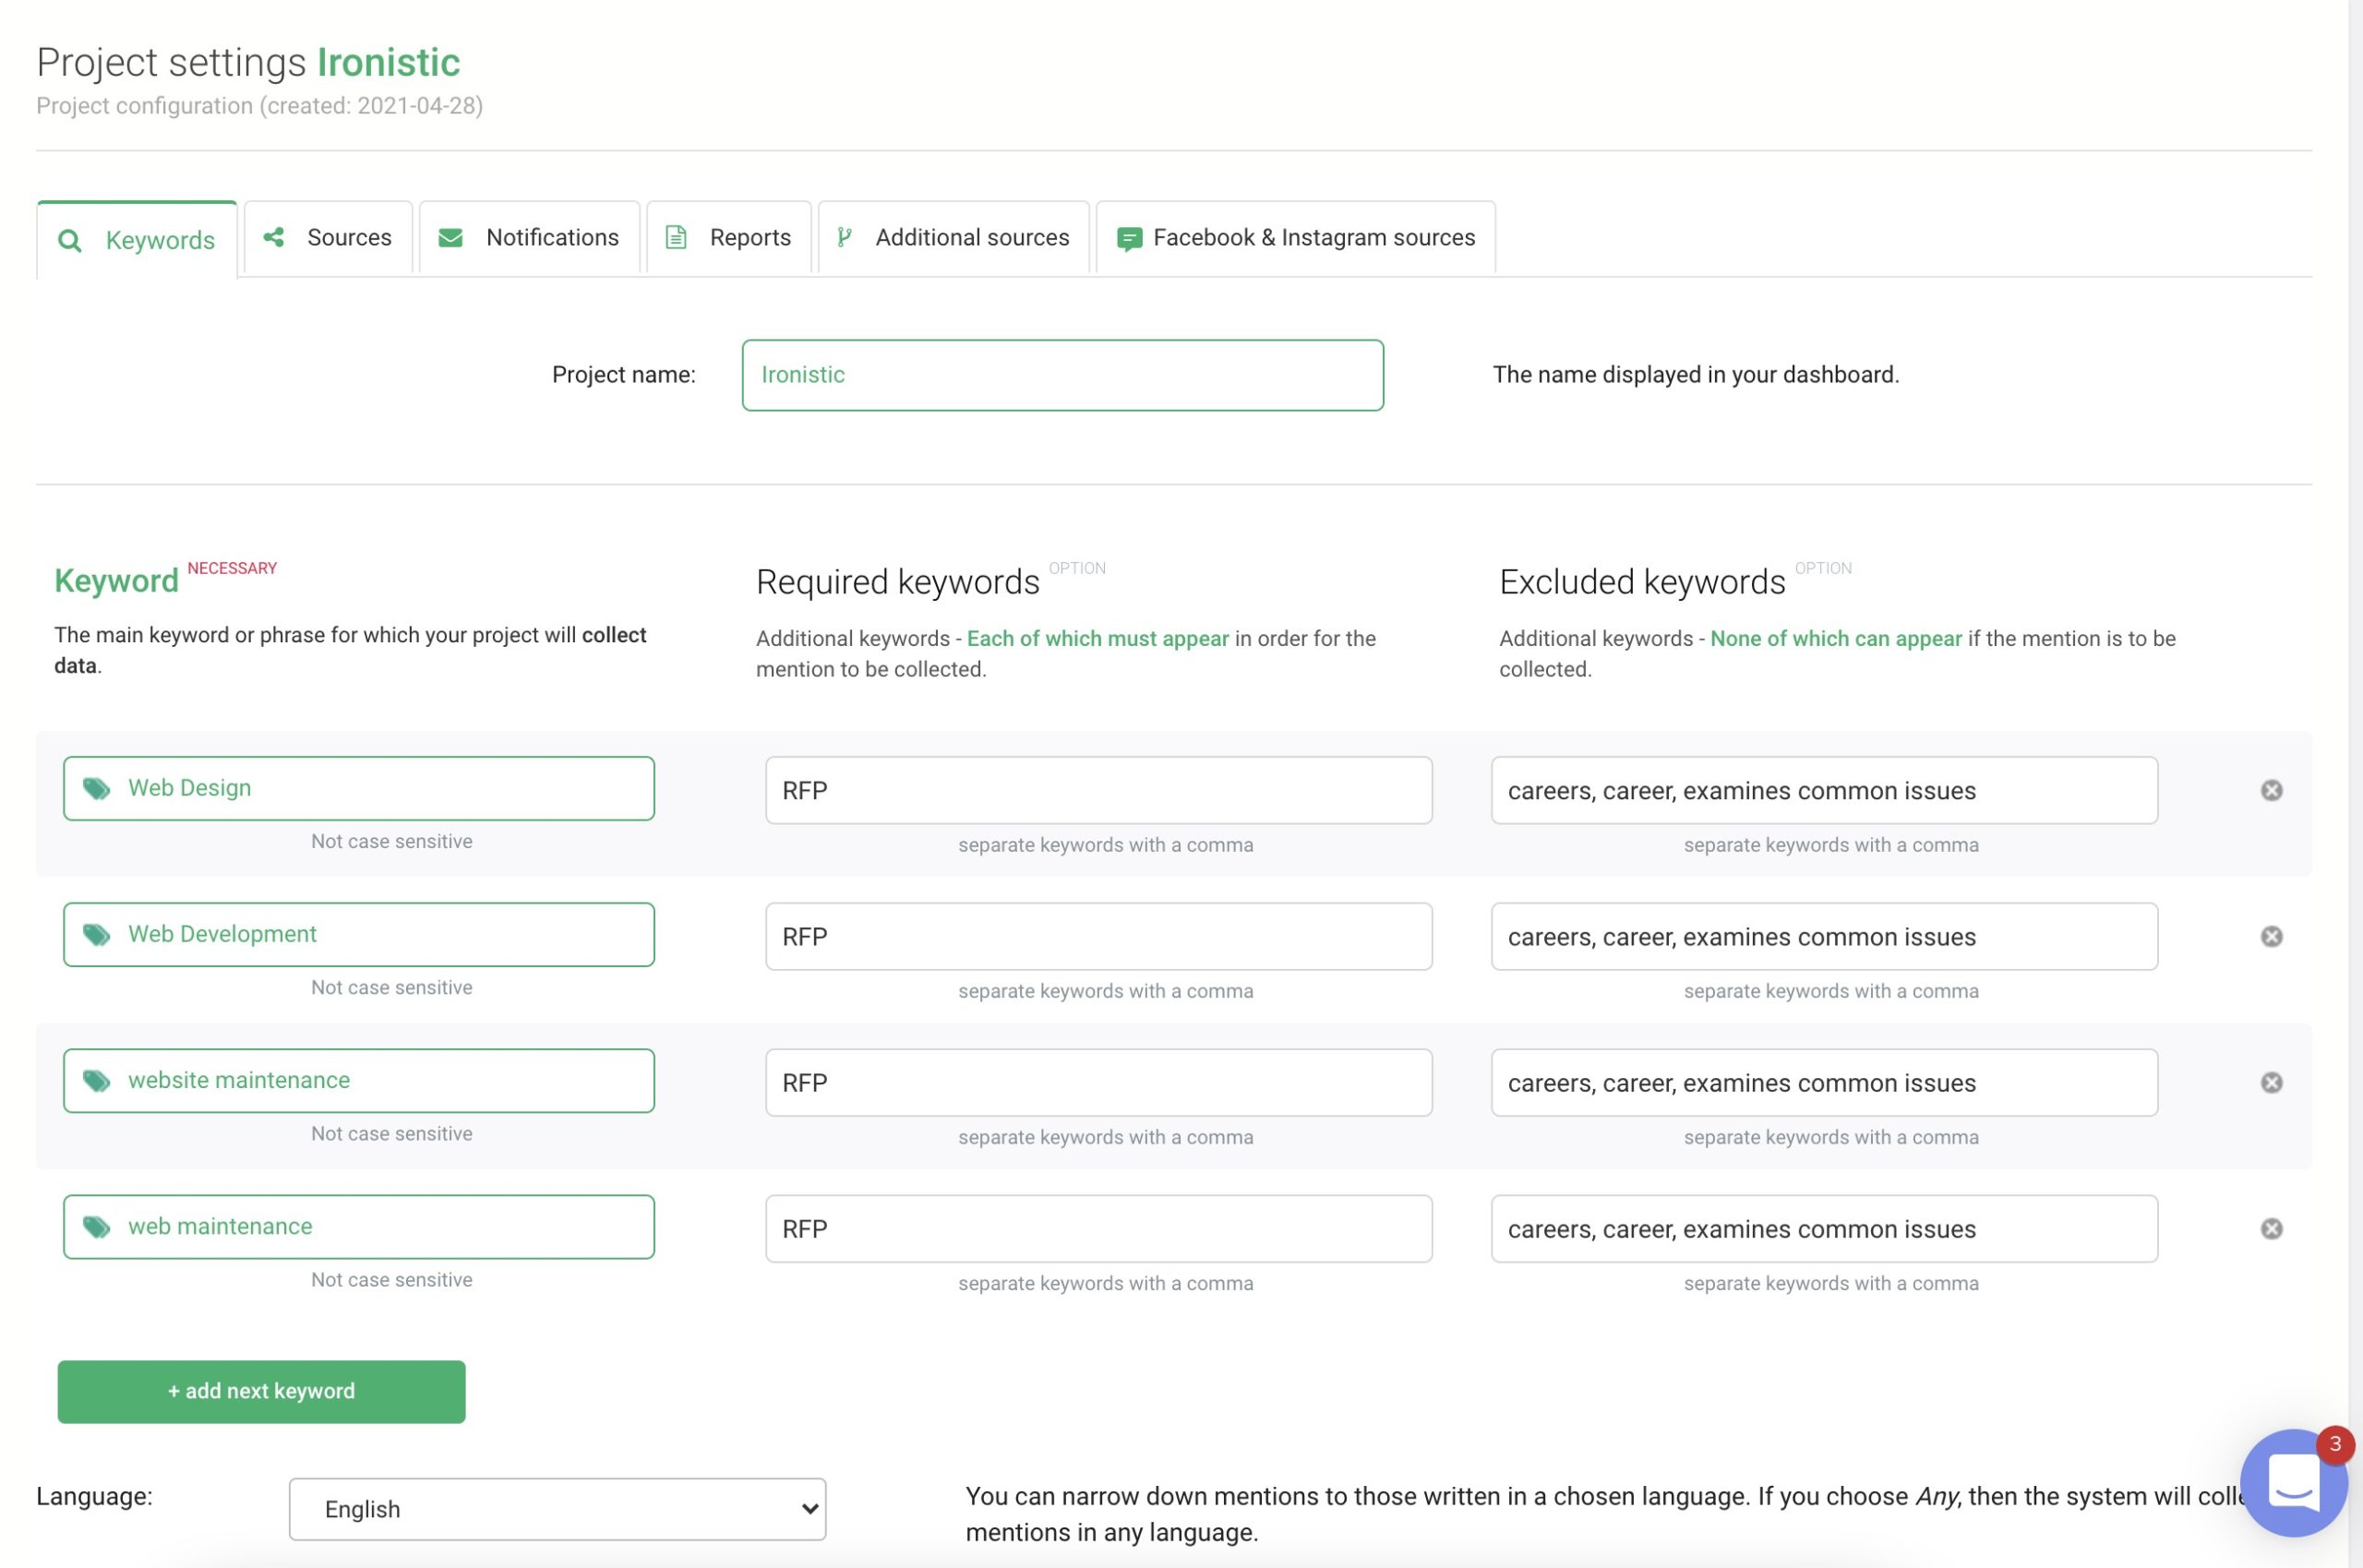Viewport: 2363px width, 1568px height.
Task: Remove the Web Development keyword row
Action: click(x=2271, y=936)
